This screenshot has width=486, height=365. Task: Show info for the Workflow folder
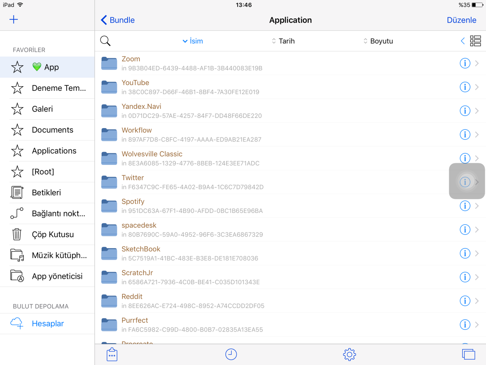(465, 135)
